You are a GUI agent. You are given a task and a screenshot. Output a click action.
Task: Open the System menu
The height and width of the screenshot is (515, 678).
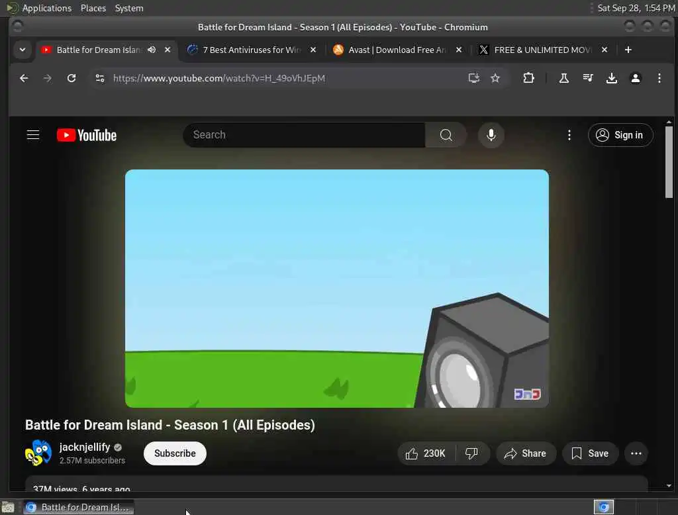click(129, 8)
